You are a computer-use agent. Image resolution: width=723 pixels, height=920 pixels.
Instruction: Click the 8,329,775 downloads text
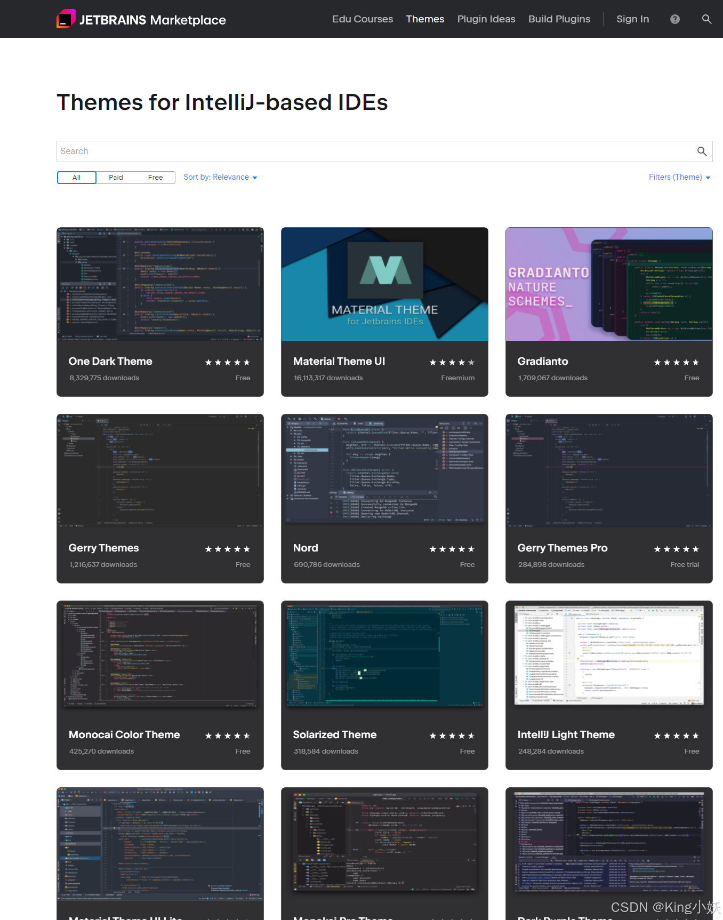point(104,378)
